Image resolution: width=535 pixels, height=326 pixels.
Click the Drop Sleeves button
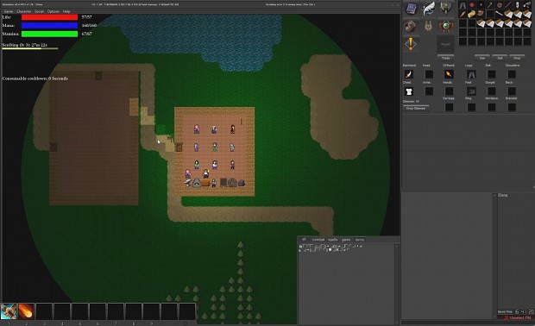point(416,108)
